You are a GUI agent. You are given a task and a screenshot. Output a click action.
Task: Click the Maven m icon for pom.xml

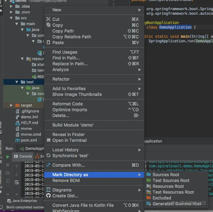pos(17,140)
